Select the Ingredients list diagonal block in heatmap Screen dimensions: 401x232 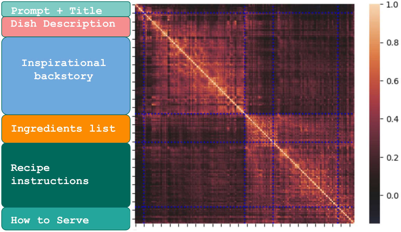point(259,128)
